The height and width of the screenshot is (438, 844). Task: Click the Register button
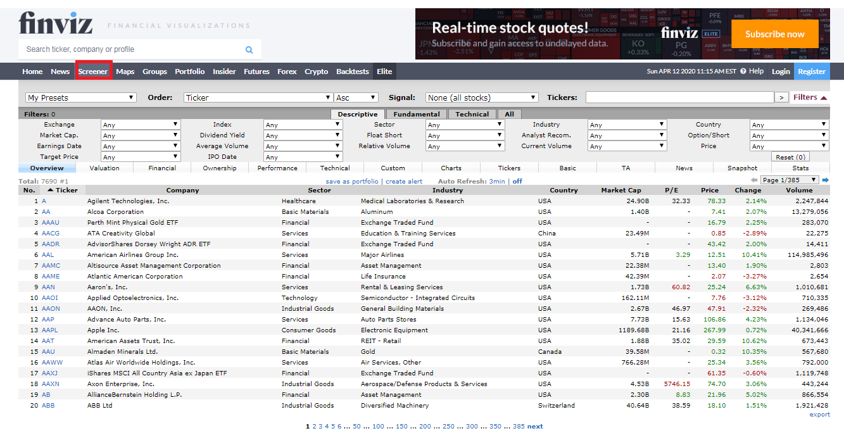pyautogui.click(x=812, y=72)
